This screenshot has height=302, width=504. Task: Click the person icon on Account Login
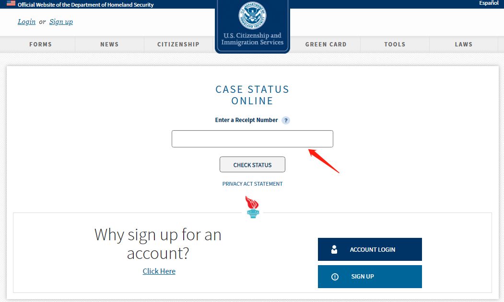(334, 249)
